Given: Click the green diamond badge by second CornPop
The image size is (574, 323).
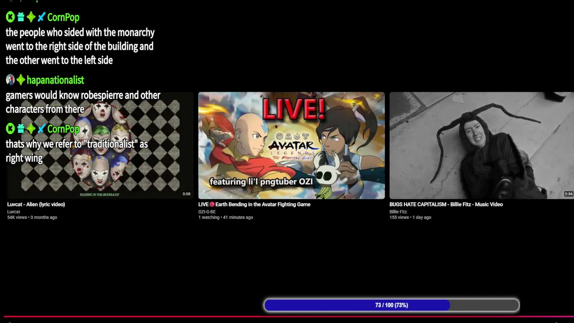Looking at the screenshot, I should coord(31,129).
